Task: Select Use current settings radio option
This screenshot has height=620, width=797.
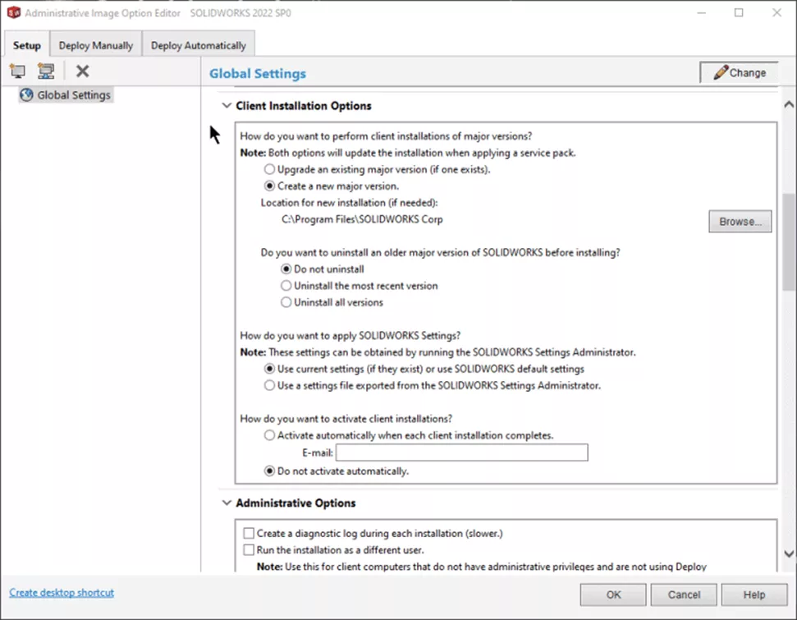Action: tap(269, 369)
